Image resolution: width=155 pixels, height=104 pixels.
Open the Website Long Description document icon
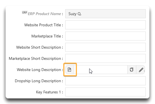(x=70, y=70)
